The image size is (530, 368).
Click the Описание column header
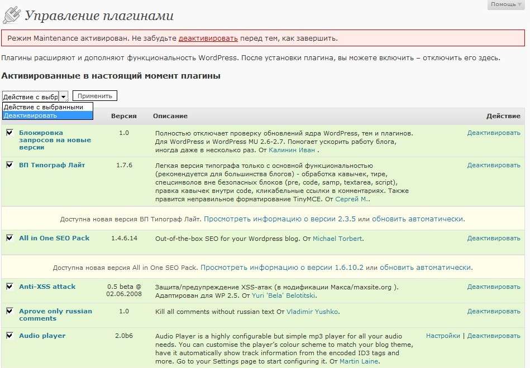coord(170,116)
